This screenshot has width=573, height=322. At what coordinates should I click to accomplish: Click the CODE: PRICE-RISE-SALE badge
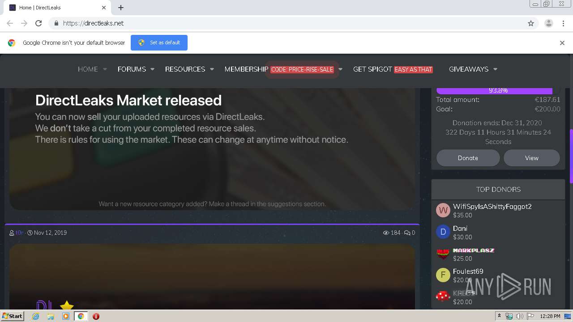(x=302, y=69)
